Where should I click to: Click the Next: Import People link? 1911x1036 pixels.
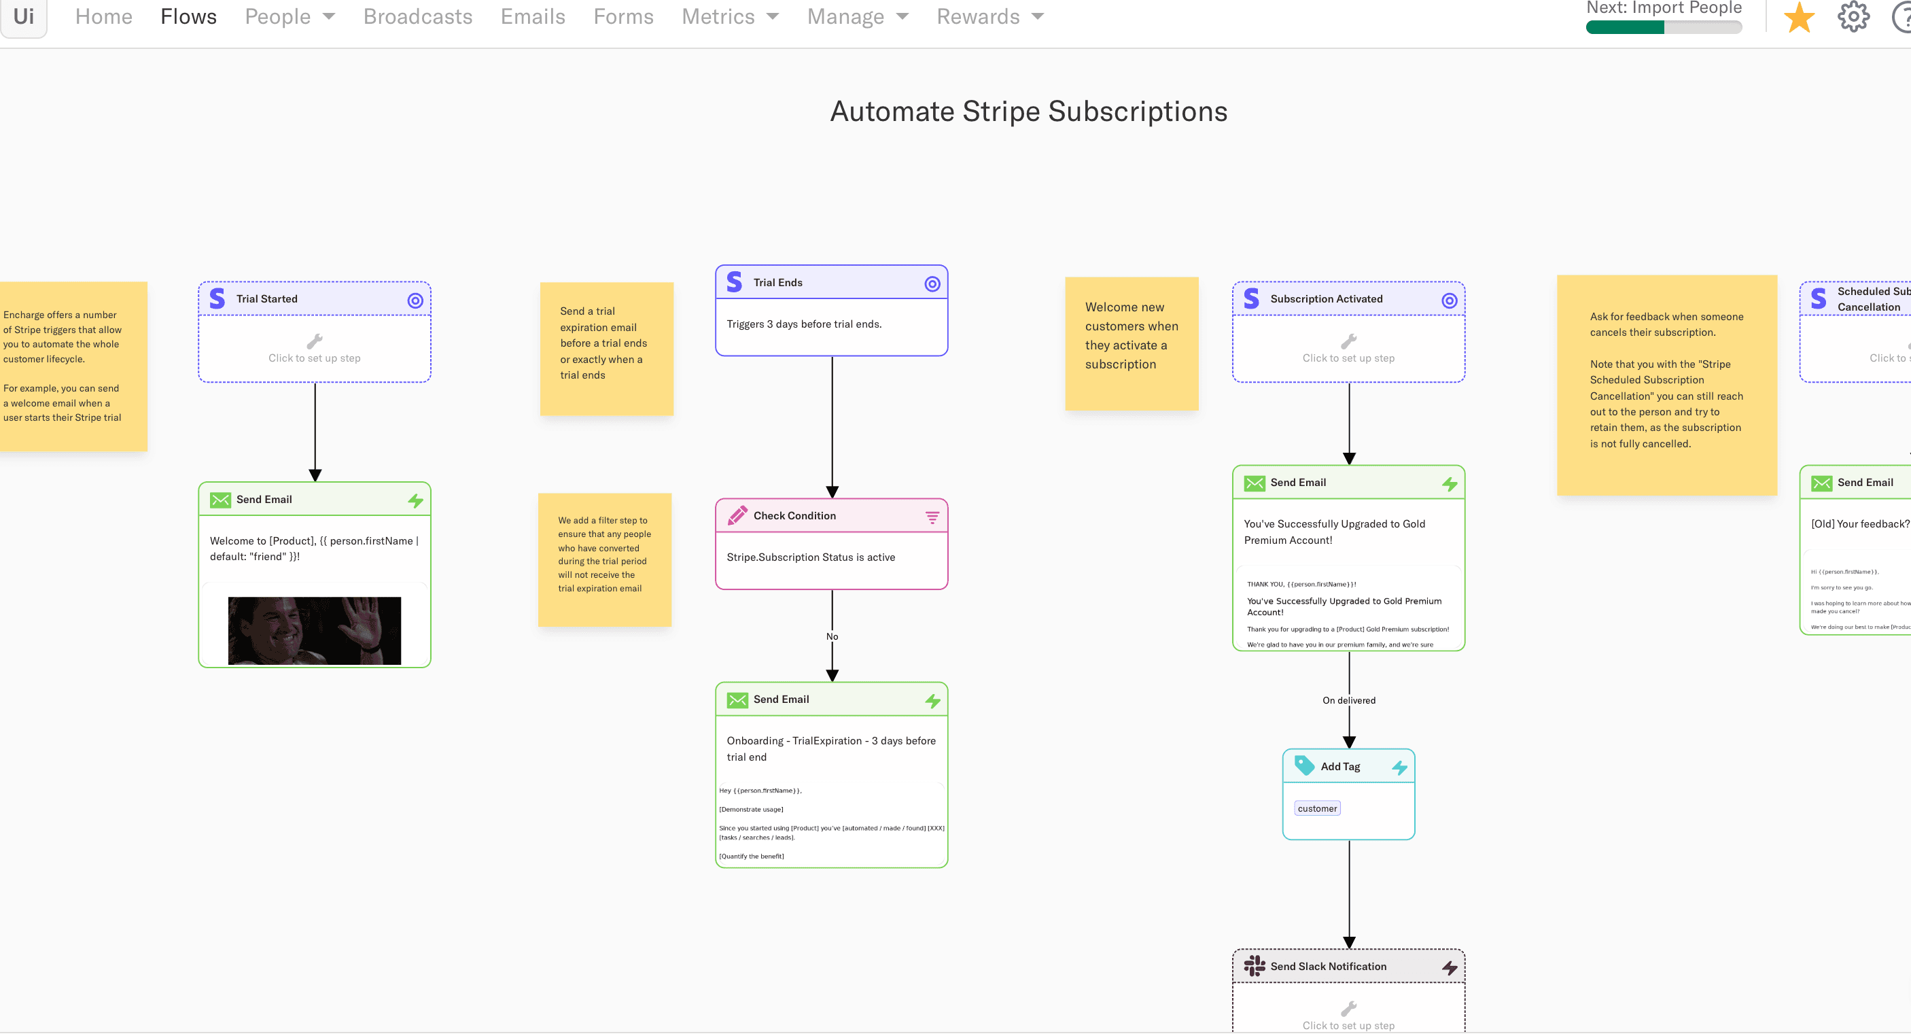pos(1663,7)
